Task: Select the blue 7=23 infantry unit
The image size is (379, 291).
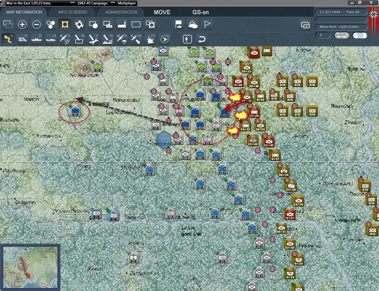Action: coord(246,214)
